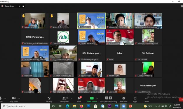Select luhur participant tile

pos(120,53)
